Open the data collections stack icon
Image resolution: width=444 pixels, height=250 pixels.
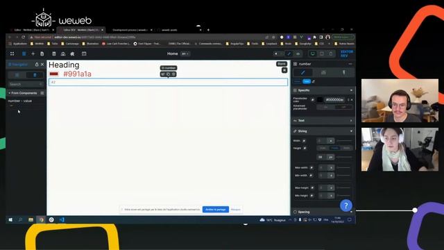(x=54, y=53)
